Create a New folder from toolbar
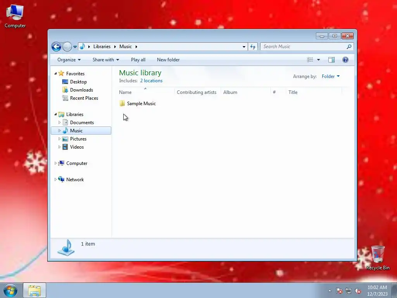Image resolution: width=397 pixels, height=298 pixels. (x=168, y=60)
